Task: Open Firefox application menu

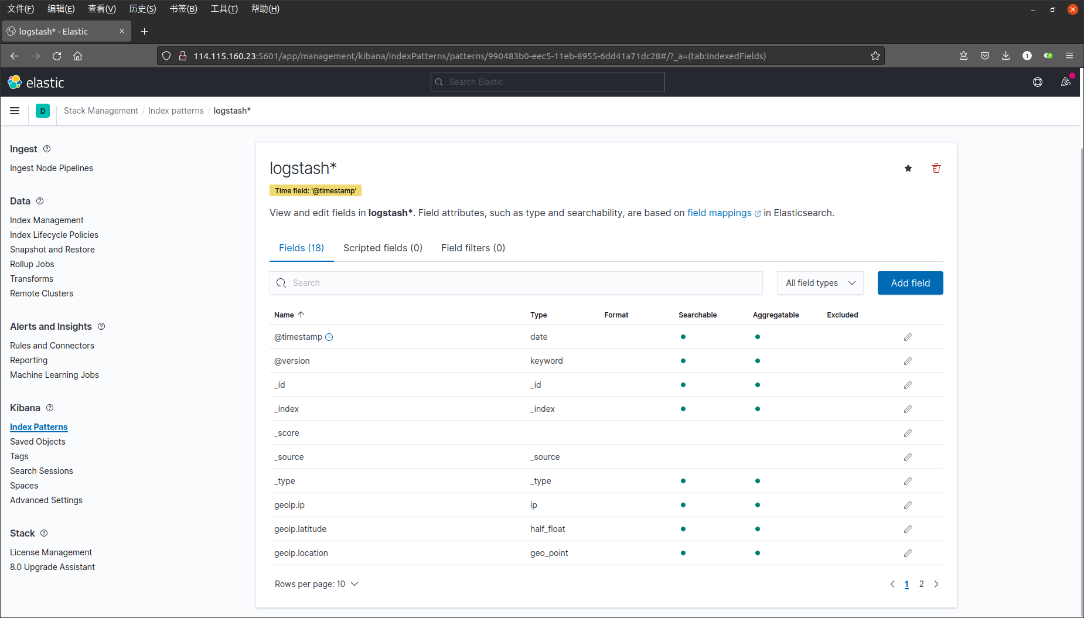Action: click(x=1069, y=56)
